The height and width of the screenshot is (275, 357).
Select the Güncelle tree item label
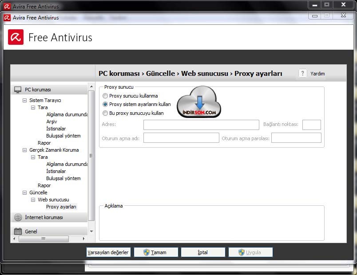pyautogui.click(x=38, y=192)
